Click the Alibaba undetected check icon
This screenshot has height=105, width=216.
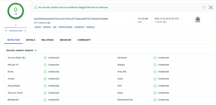click(155, 65)
